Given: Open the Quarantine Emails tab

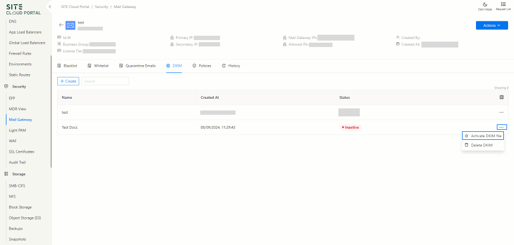Looking at the screenshot, I should [138, 66].
